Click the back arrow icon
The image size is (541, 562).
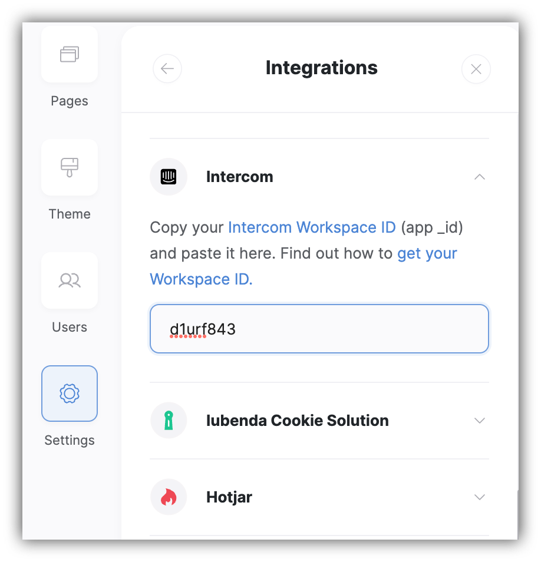click(167, 69)
